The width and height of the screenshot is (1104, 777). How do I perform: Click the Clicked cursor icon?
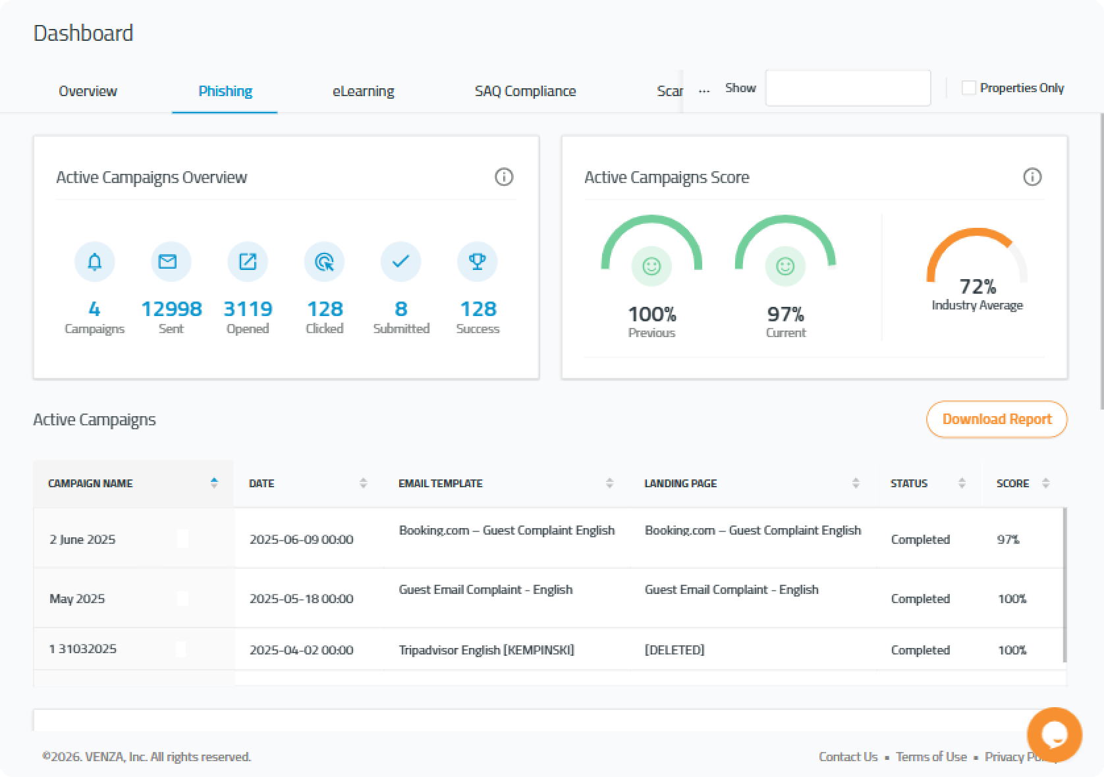[x=324, y=261]
